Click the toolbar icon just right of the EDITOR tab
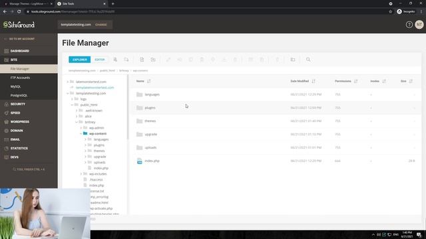This screenshot has height=239, width=426. coord(115,60)
